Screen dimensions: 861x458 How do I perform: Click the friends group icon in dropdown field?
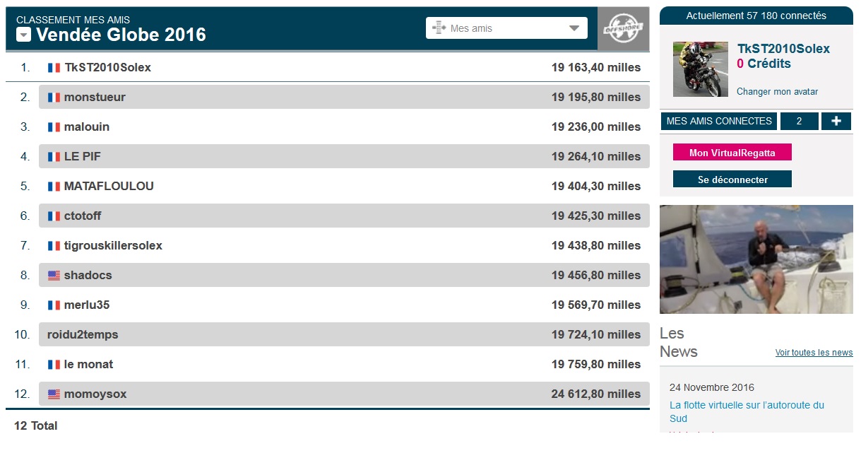[439, 28]
